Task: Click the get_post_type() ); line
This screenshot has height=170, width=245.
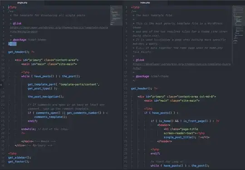Action: (43, 88)
